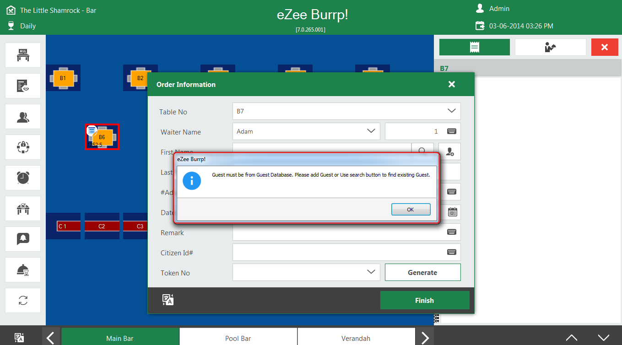This screenshot has width=622, height=345.
Task: Expand the Table No dropdown
Action: tap(451, 111)
